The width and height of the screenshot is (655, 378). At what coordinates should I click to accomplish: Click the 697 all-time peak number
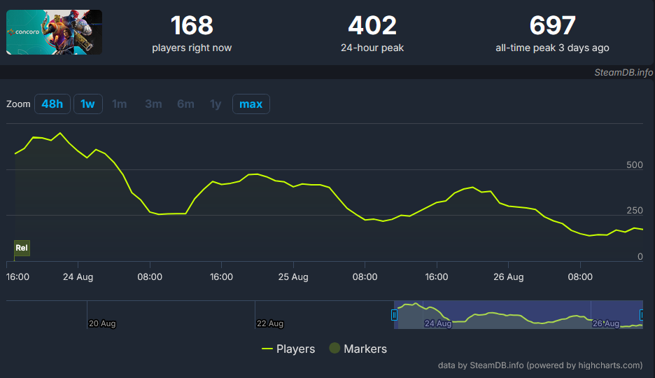click(552, 26)
